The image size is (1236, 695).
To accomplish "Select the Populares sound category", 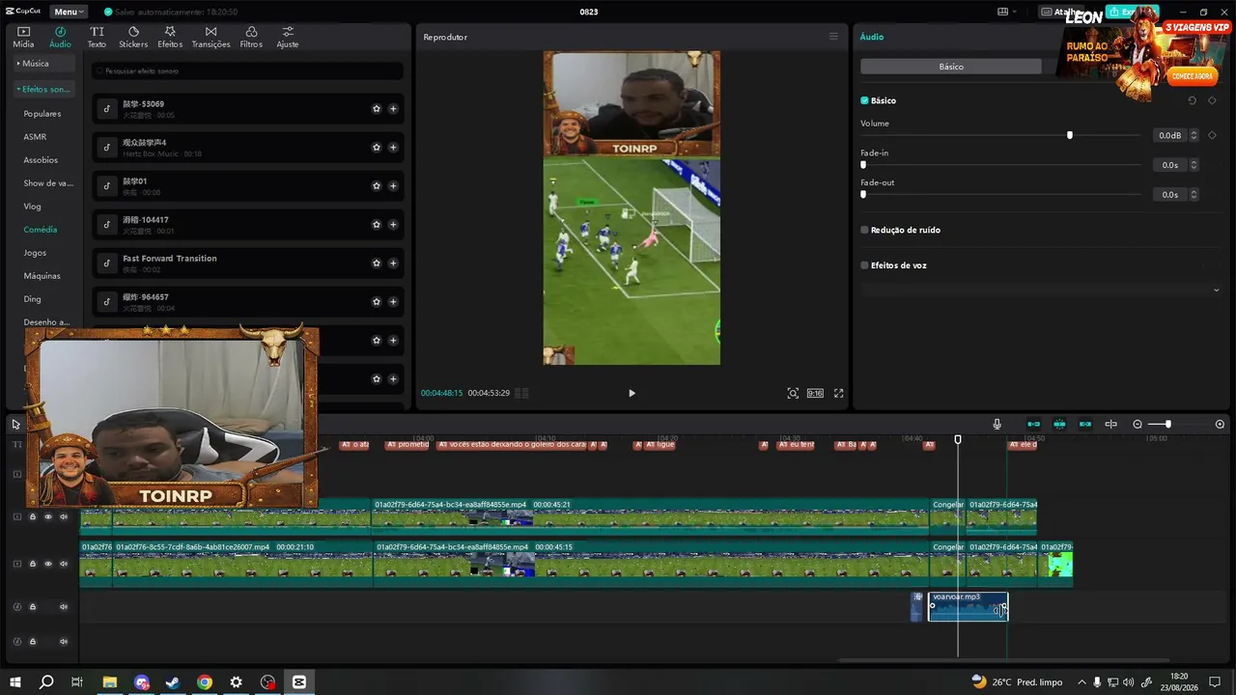I will 42,114.
